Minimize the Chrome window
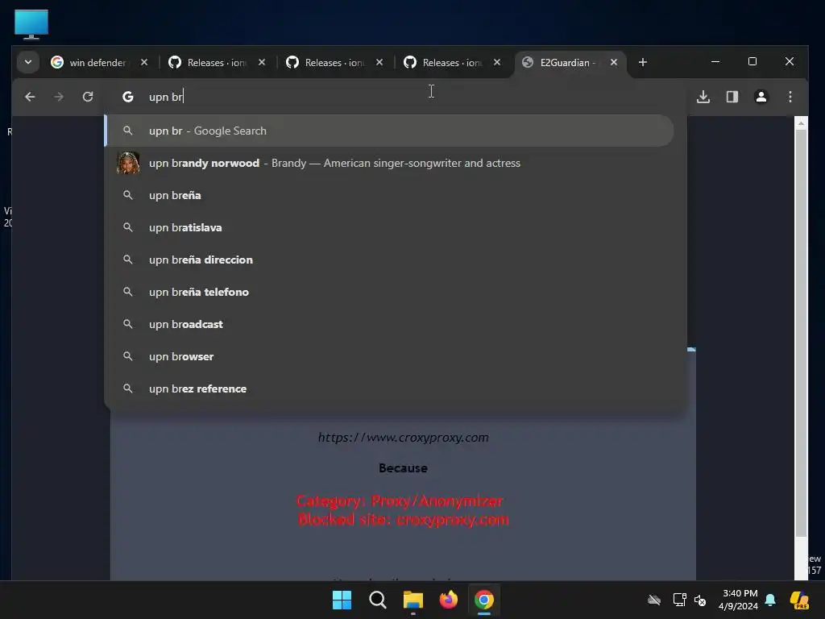Image resolution: width=825 pixels, height=619 pixels. 715,61
